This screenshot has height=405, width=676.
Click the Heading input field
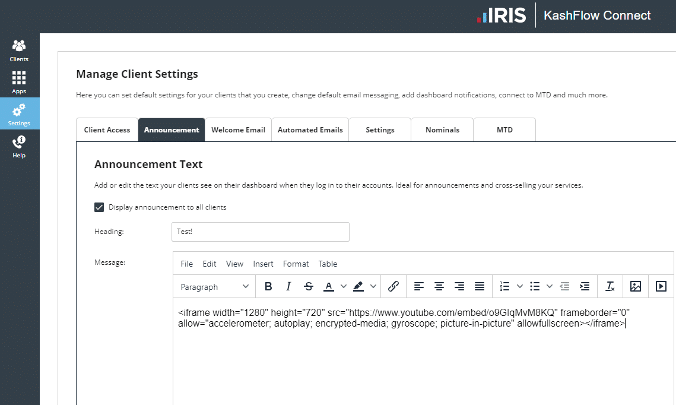point(260,232)
